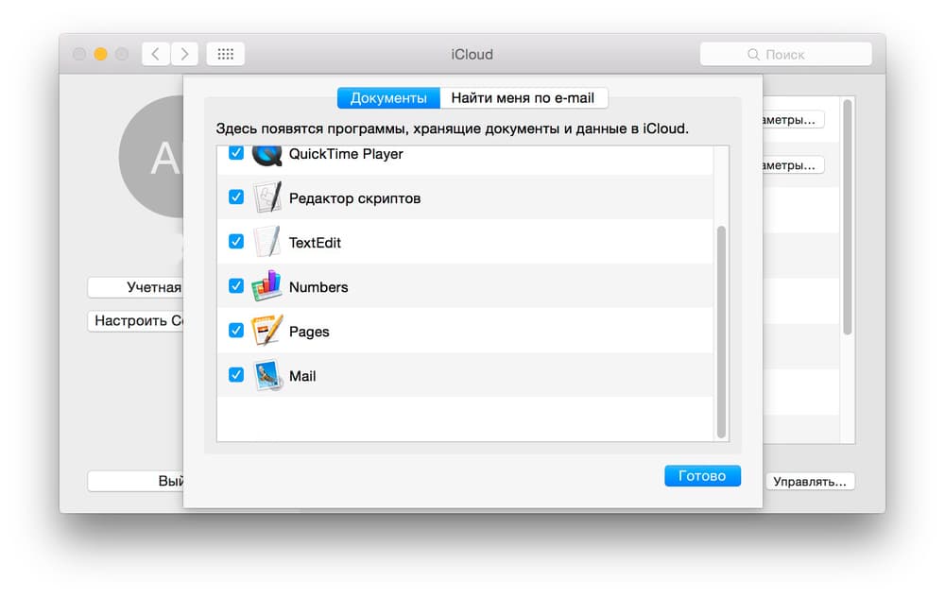
Task: Show all preferences grid icon
Action: tap(226, 54)
